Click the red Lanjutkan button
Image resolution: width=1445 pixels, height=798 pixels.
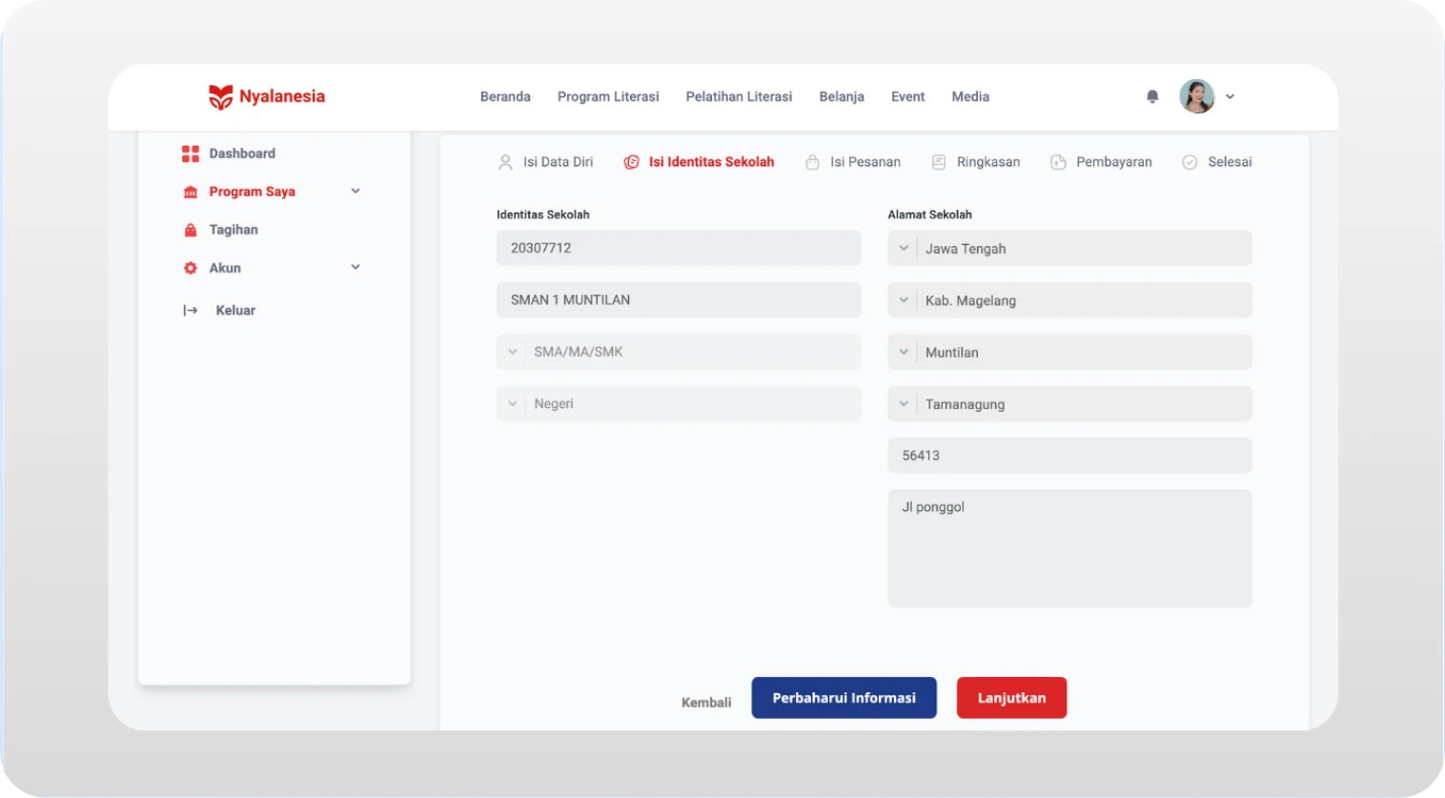click(1011, 698)
